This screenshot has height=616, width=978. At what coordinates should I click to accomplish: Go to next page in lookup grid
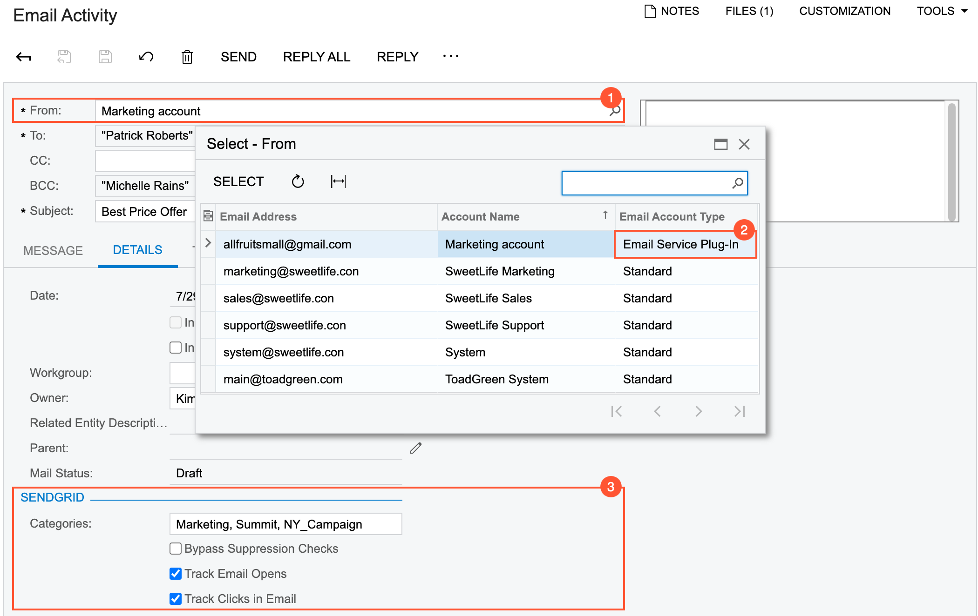tap(698, 411)
